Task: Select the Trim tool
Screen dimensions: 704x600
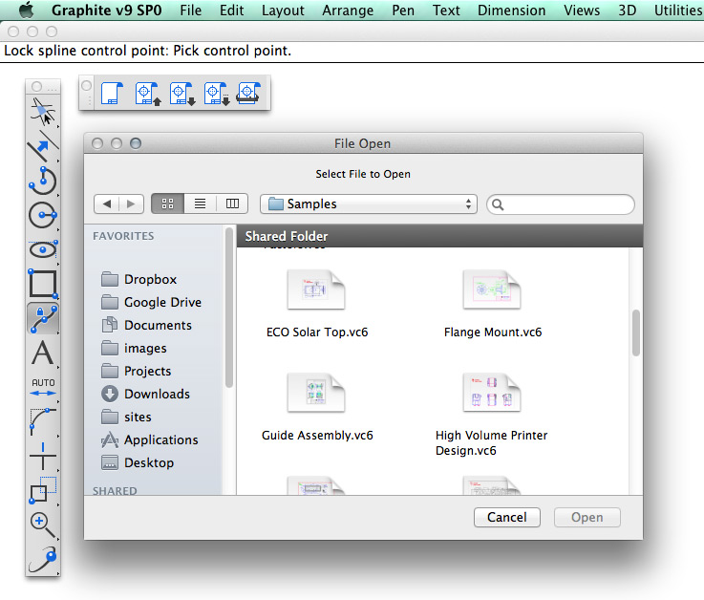Action: 43,456
